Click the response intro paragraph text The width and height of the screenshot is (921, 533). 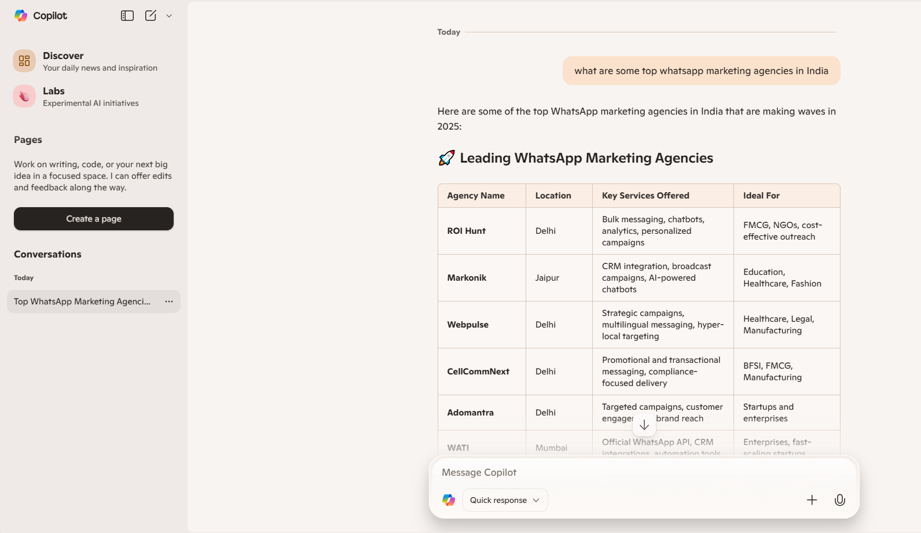pos(637,119)
